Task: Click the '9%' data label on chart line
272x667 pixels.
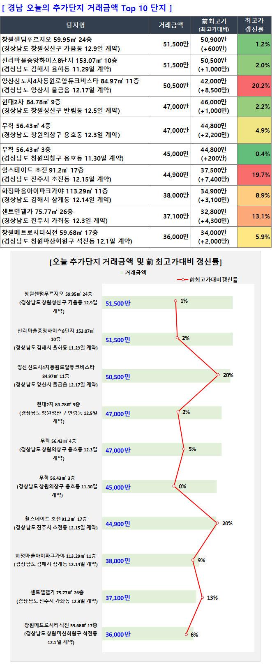Action: [x=201, y=561]
